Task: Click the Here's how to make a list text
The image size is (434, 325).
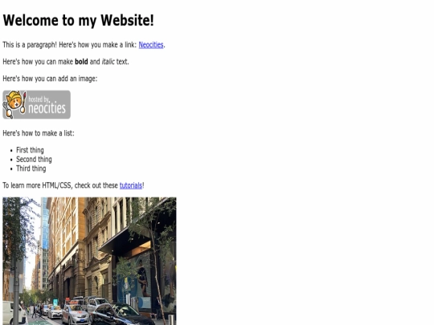Action: pos(39,133)
